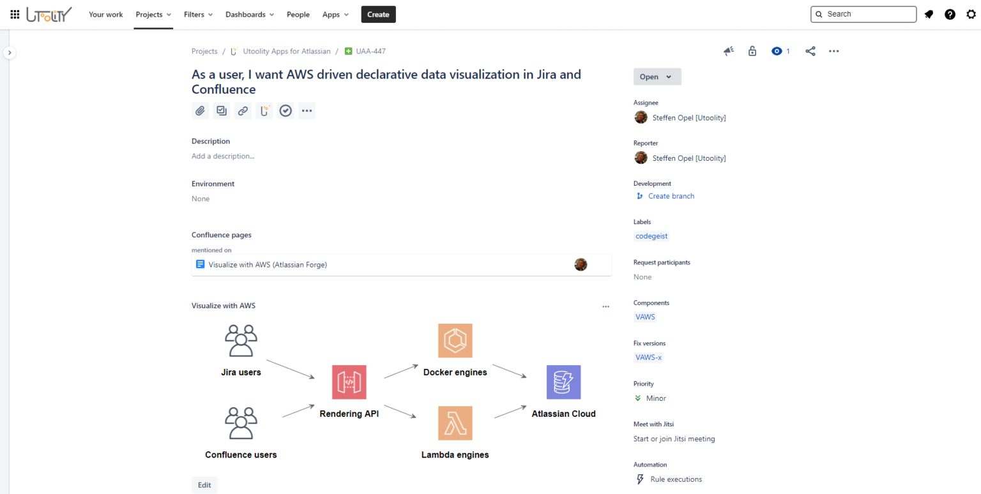981x494 pixels.
Task: Click the Minor priority indicator
Action: pyautogui.click(x=650, y=398)
